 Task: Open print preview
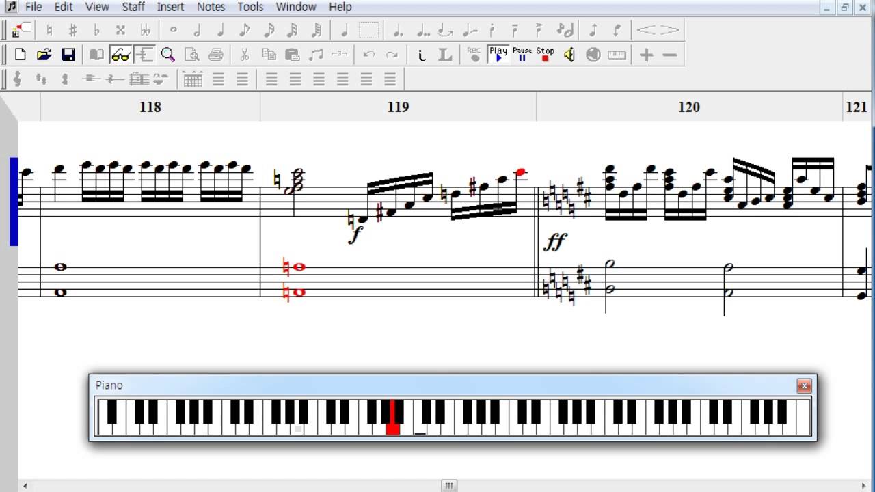192,55
